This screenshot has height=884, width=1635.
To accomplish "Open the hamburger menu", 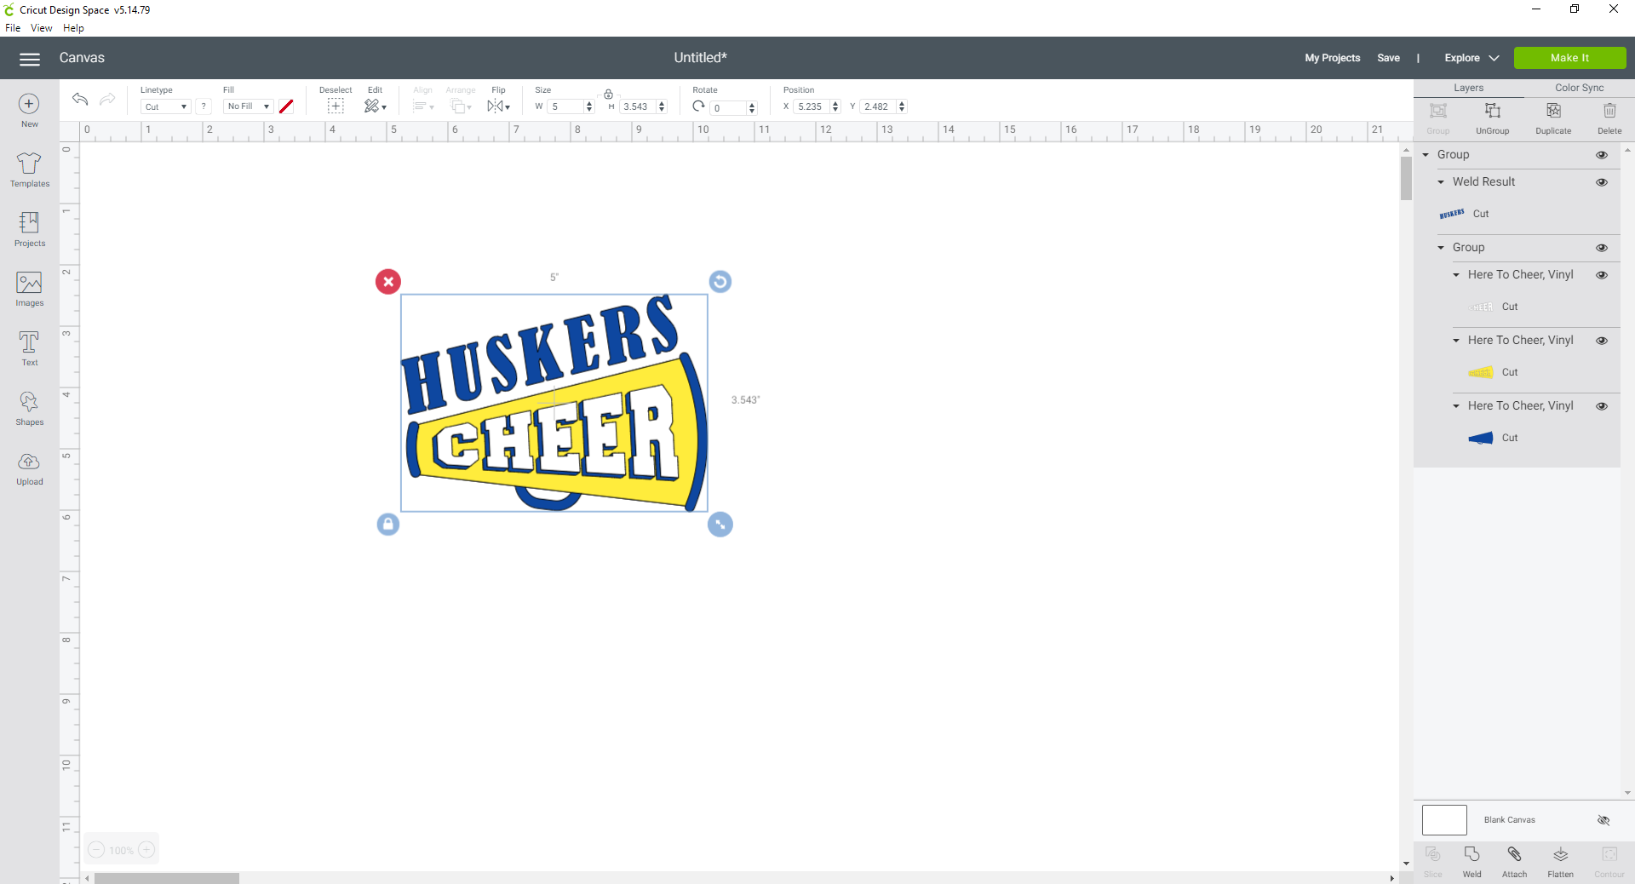I will (x=30, y=59).
